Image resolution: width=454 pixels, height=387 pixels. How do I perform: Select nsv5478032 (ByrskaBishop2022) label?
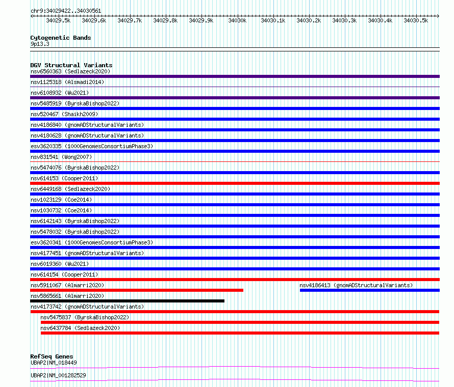point(75,232)
